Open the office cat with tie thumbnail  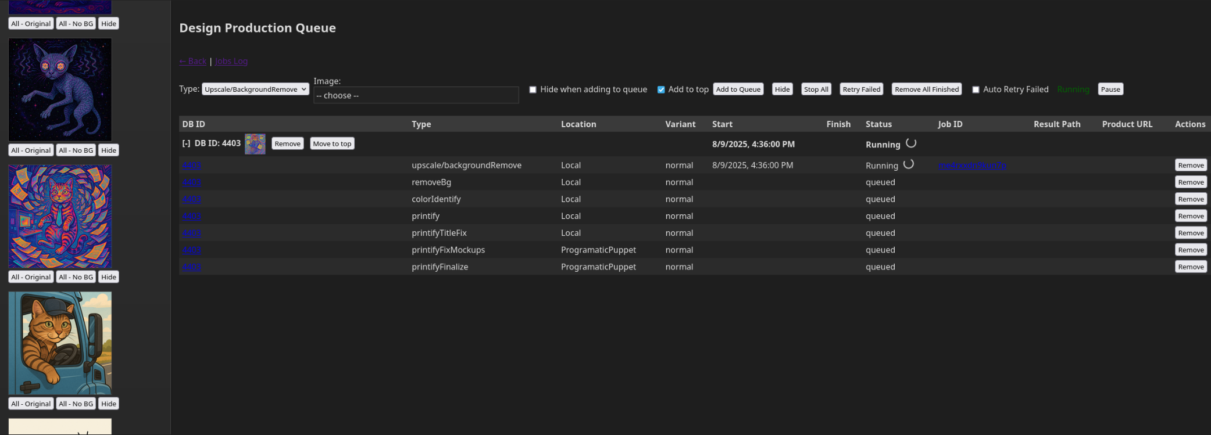[x=60, y=216]
